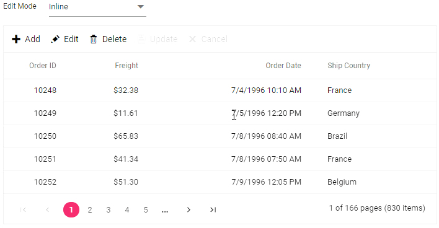439x228 pixels.
Task: Go to next page pager icon
Action: pos(188,210)
